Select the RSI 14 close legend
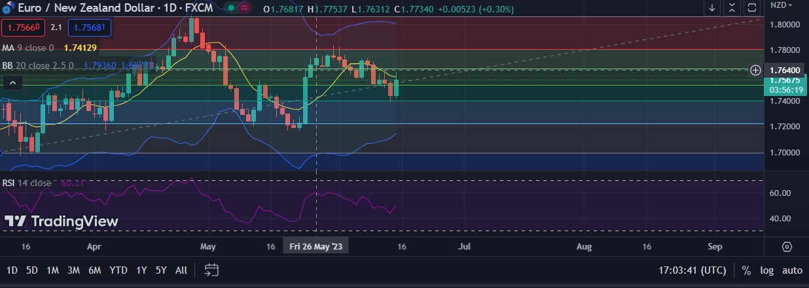Viewport: 809px width, 288px height. click(26, 183)
